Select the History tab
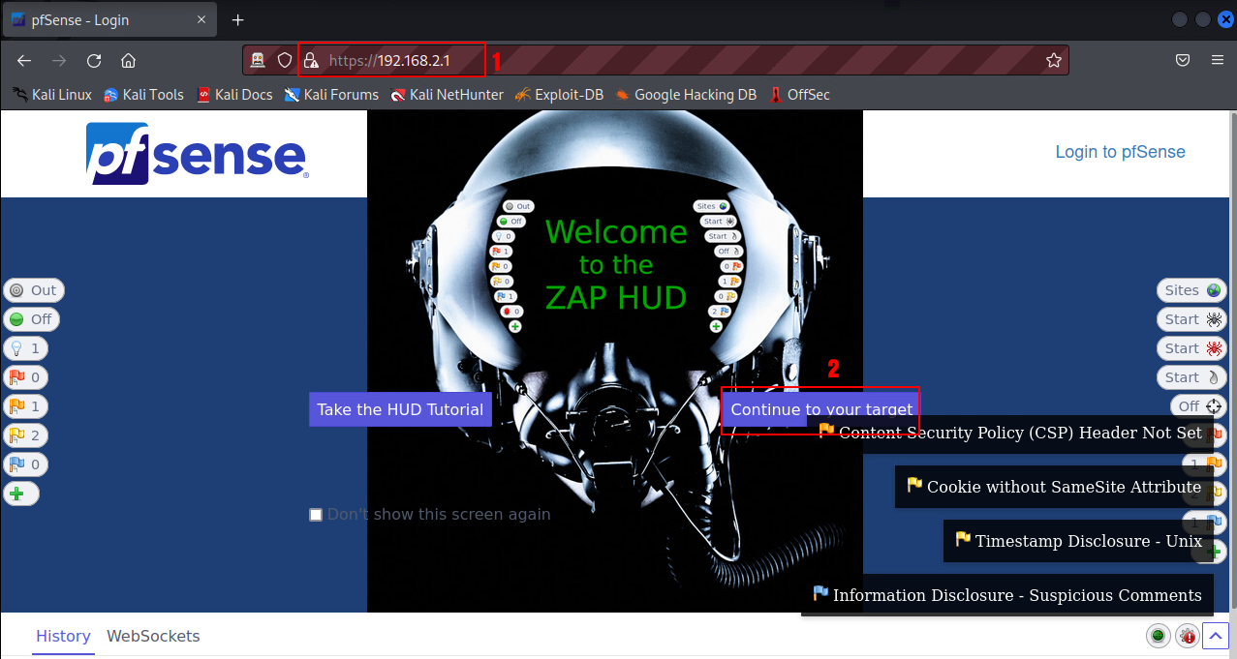Screen dimensions: 1237x659 63,636
